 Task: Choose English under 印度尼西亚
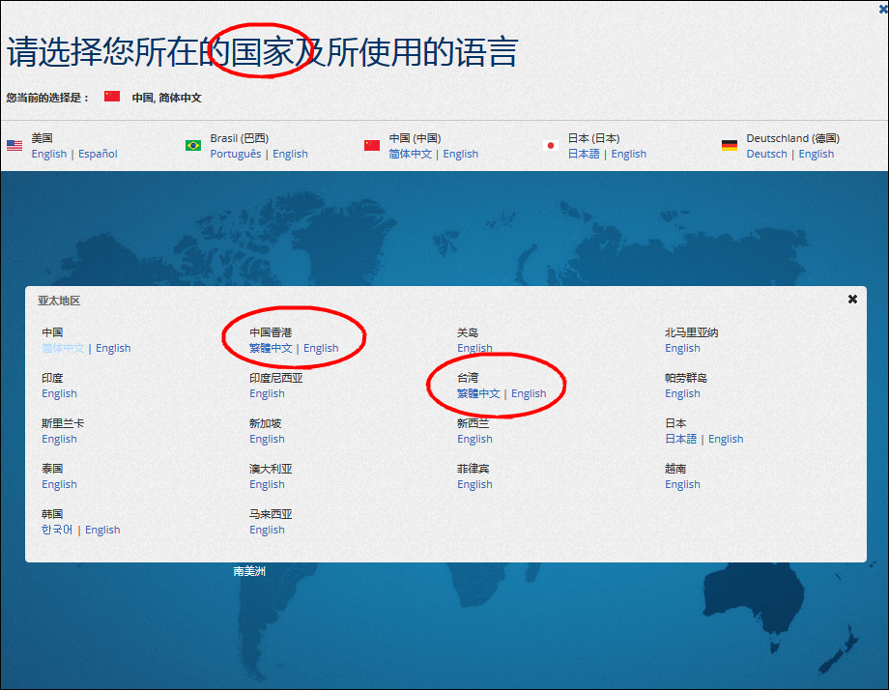click(x=267, y=393)
